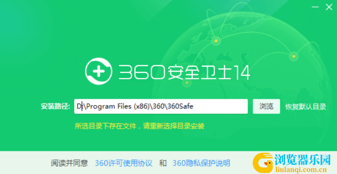The width and height of the screenshot is (337, 174).
Task: Click the 安装路径 label
Action: pos(55,106)
